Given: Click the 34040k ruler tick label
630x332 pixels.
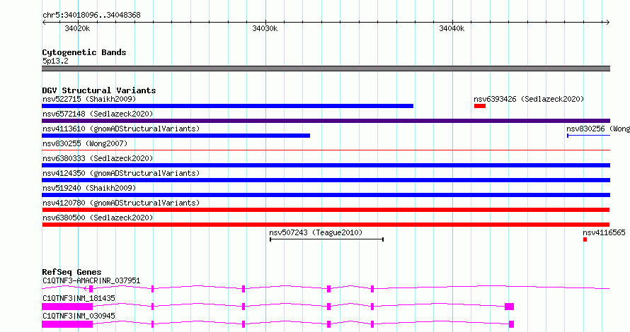Looking at the screenshot, I should pos(452,28).
